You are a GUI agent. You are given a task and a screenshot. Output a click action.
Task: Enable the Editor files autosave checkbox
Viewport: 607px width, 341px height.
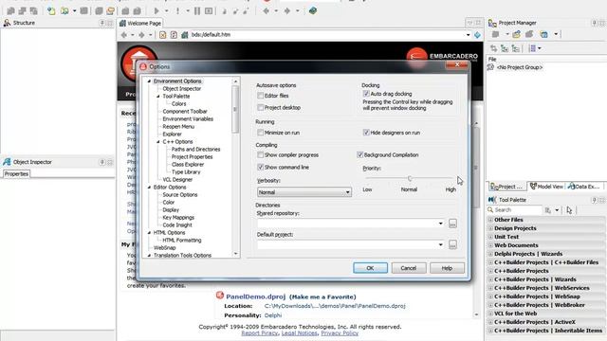261,95
